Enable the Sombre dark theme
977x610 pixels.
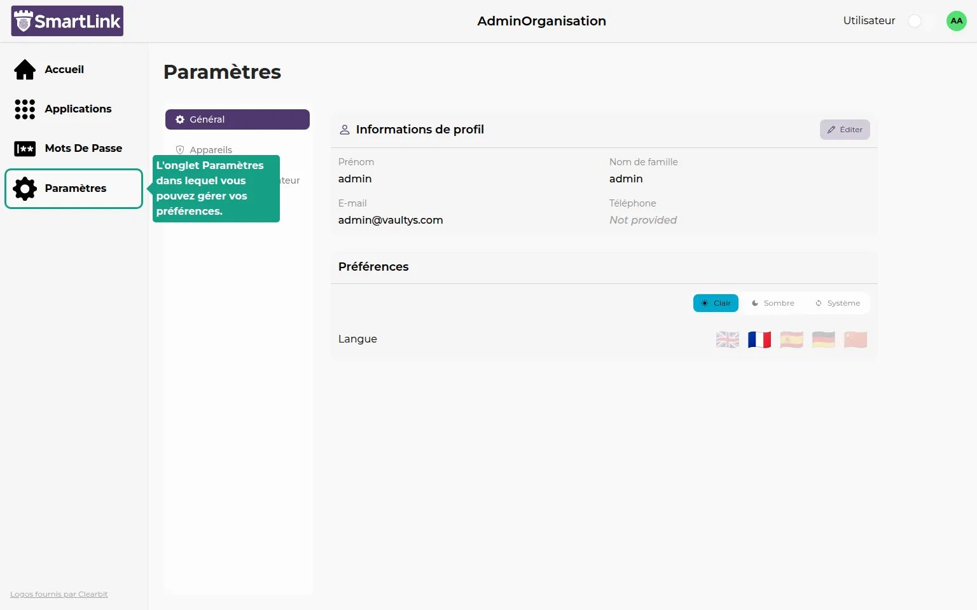click(773, 303)
